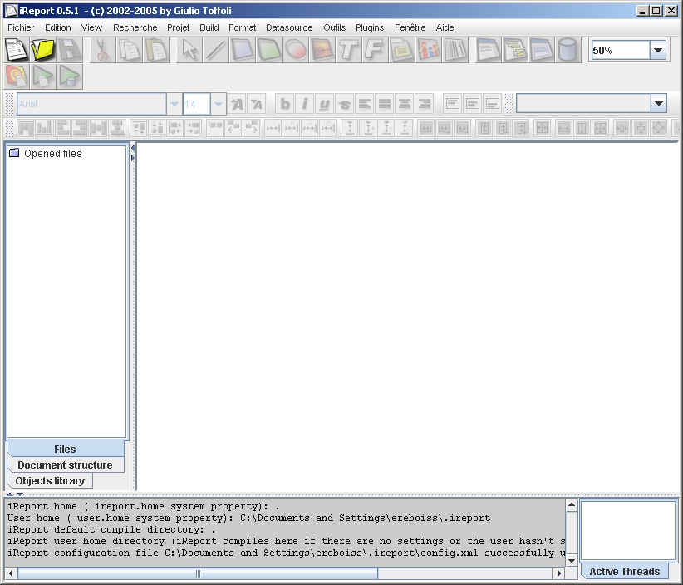Switch to the Files tab
This screenshot has height=585, width=683.
click(x=65, y=449)
